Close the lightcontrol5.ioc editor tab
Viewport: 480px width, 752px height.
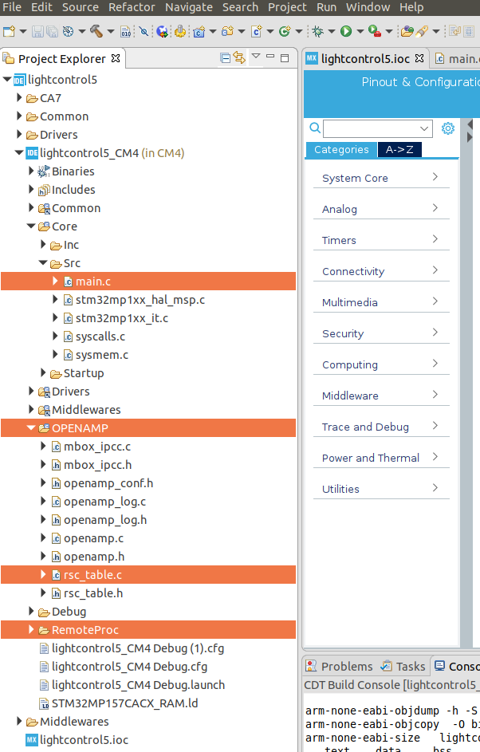point(419,58)
